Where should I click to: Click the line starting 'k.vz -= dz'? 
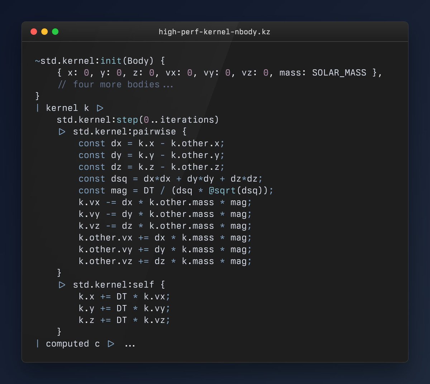[x=165, y=226]
